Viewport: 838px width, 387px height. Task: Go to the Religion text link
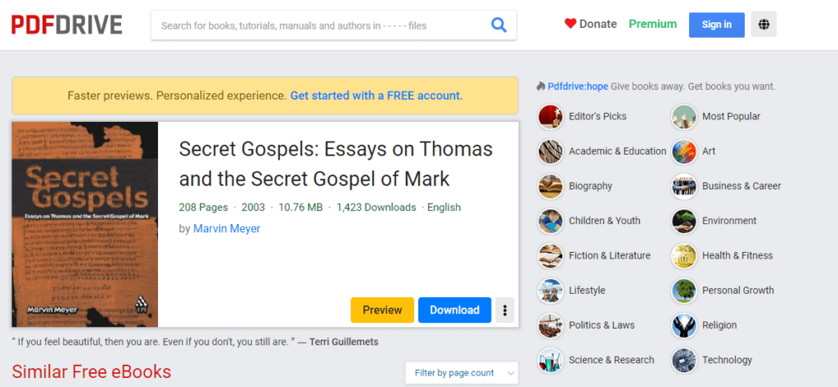[719, 325]
